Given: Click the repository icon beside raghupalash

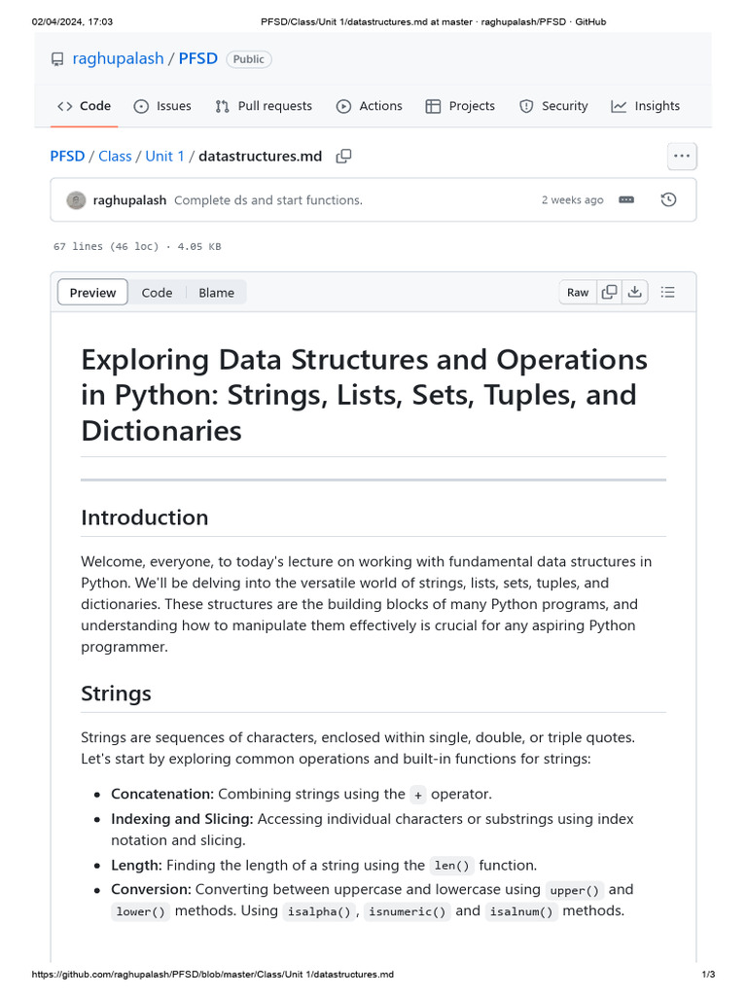Looking at the screenshot, I should tap(57, 59).
